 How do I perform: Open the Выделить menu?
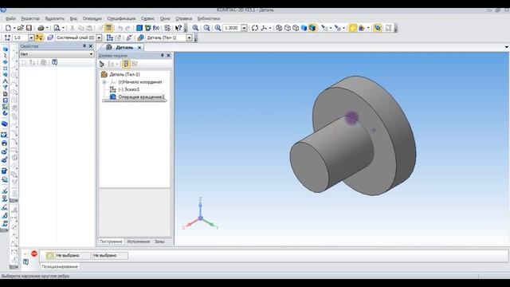click(55, 18)
